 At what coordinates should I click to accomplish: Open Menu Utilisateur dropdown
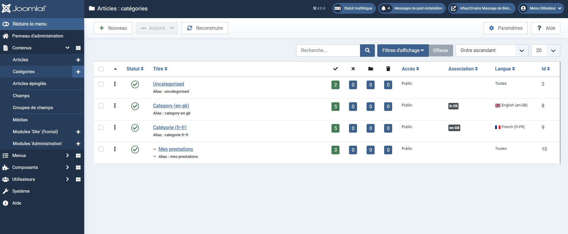541,8
